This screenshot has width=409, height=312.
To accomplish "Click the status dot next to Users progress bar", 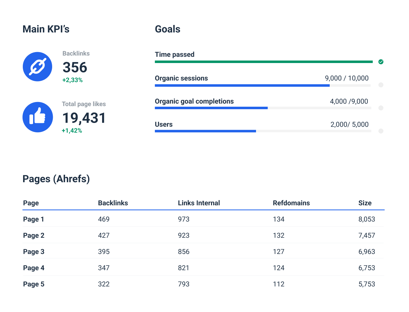I will (381, 131).
